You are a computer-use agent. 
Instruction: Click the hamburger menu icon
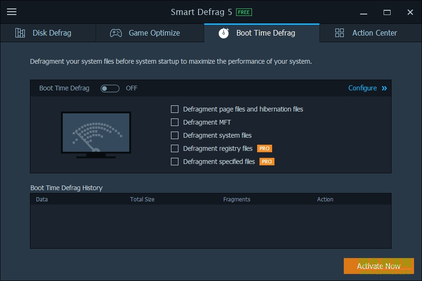[11, 12]
